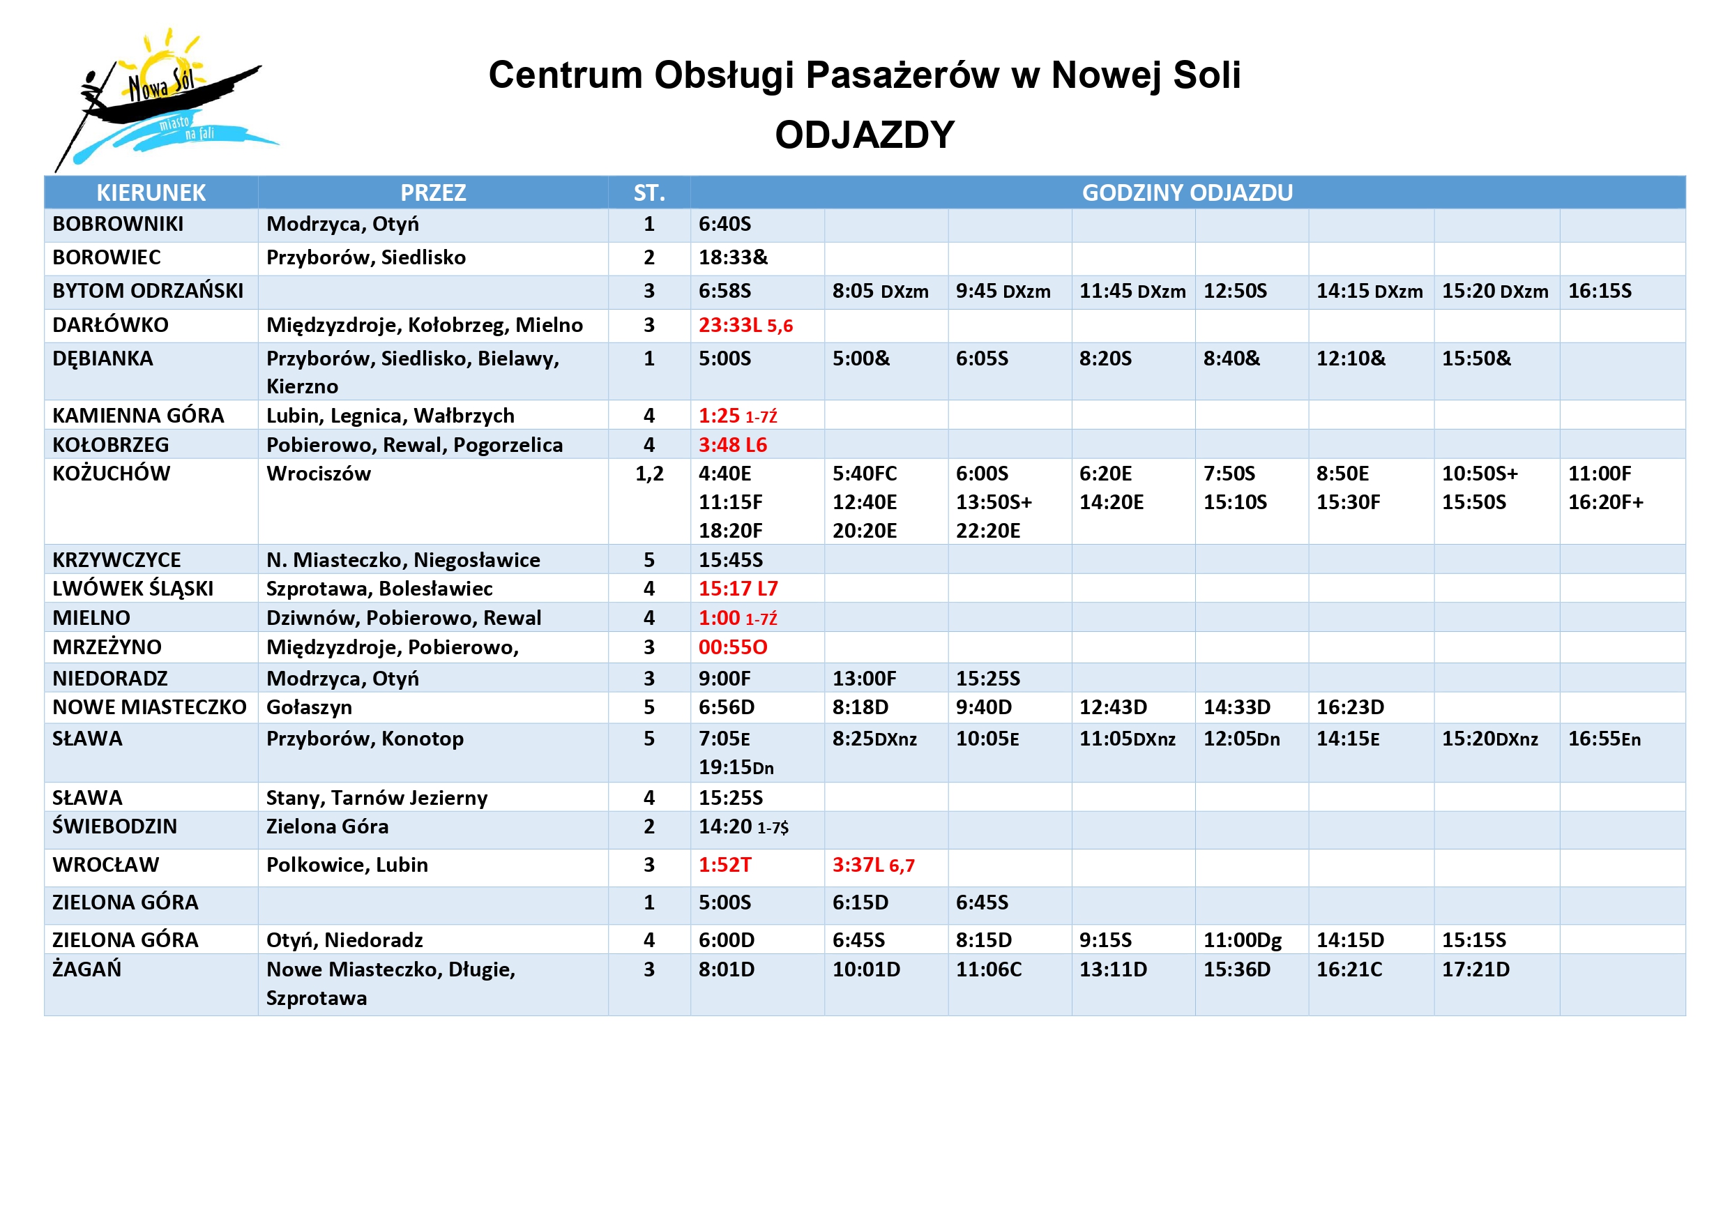The width and height of the screenshot is (1730, 1224).
Task: Select the ŻAGAŃ destination cell
Action: point(86,970)
